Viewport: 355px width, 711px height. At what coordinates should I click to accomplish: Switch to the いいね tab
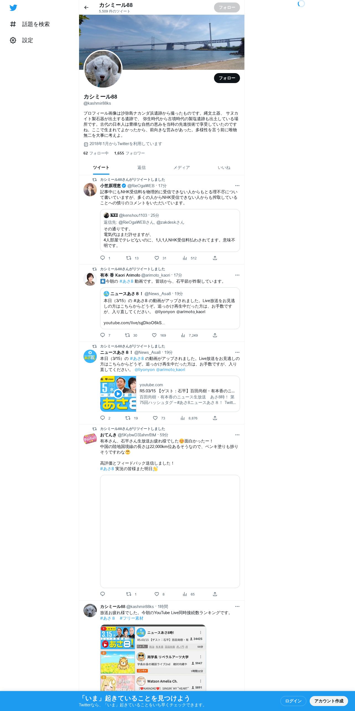pos(224,168)
